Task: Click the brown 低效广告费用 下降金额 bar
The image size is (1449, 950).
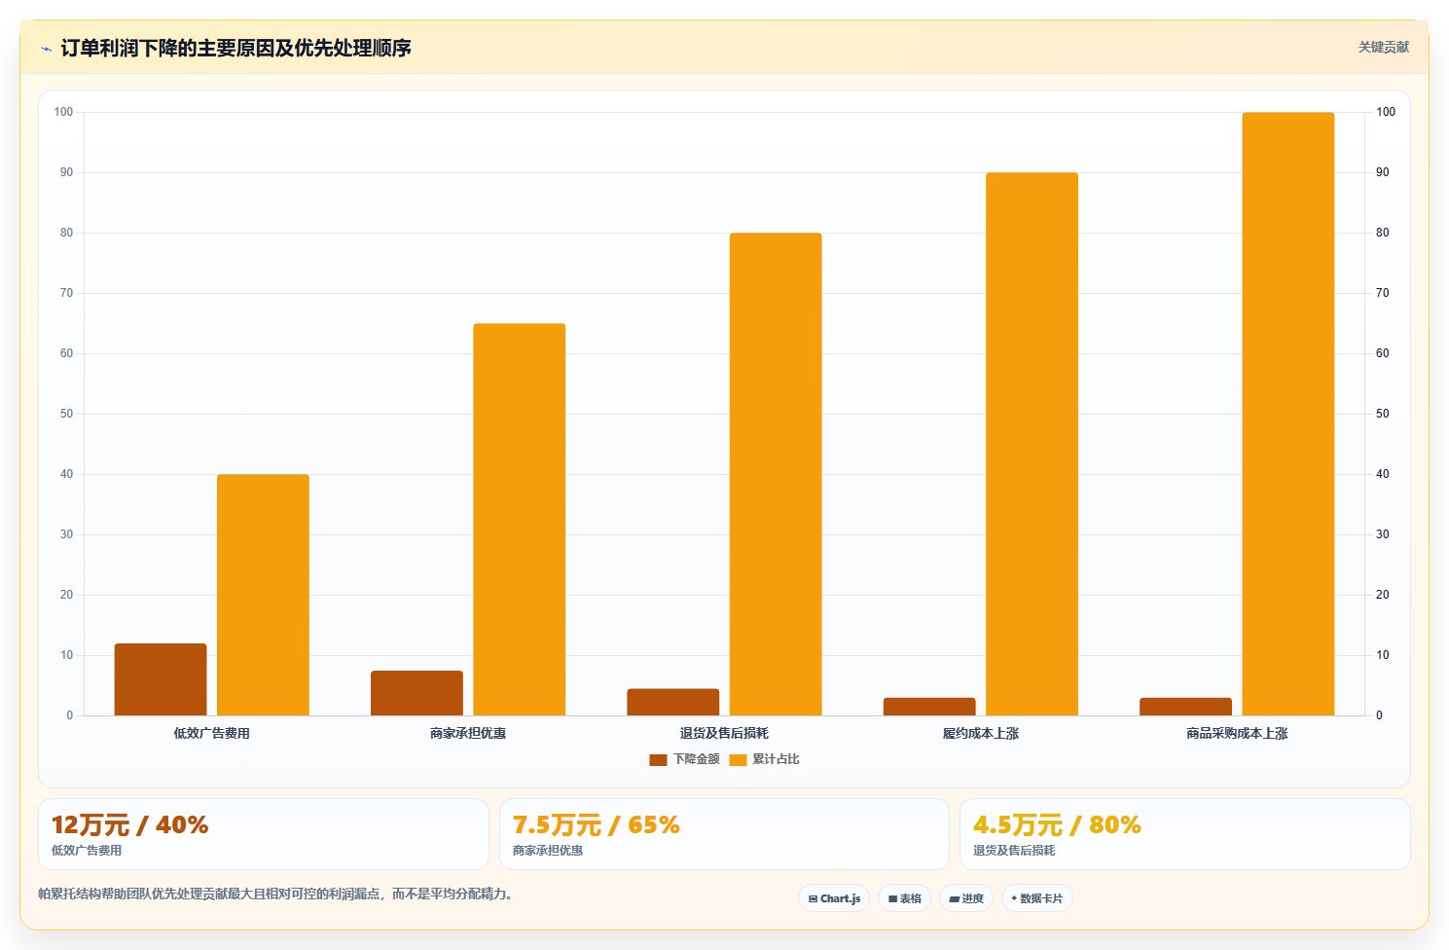Action: pos(161,679)
